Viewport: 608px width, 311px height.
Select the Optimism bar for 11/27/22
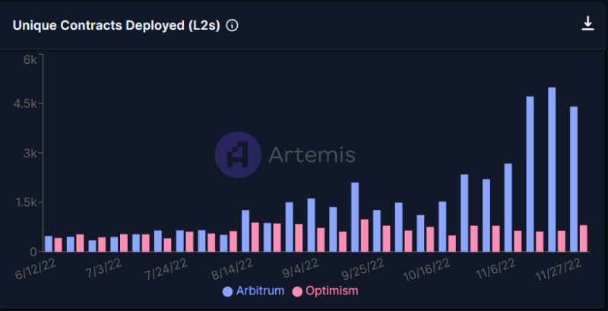point(584,238)
